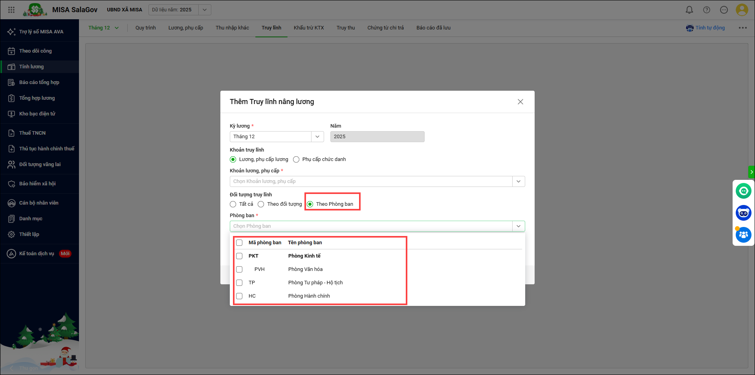The width and height of the screenshot is (755, 375).
Task: Choose the Tất cả radio option
Action: [233, 204]
